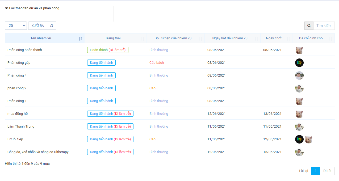
Task: Click the magnifier search icon
Action: click(x=309, y=26)
